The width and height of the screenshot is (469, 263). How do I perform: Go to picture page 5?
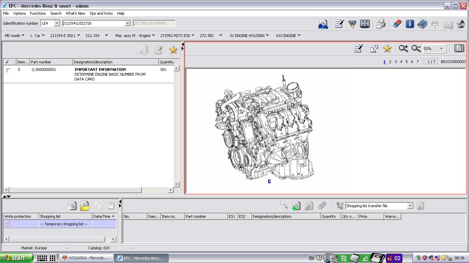point(407,62)
